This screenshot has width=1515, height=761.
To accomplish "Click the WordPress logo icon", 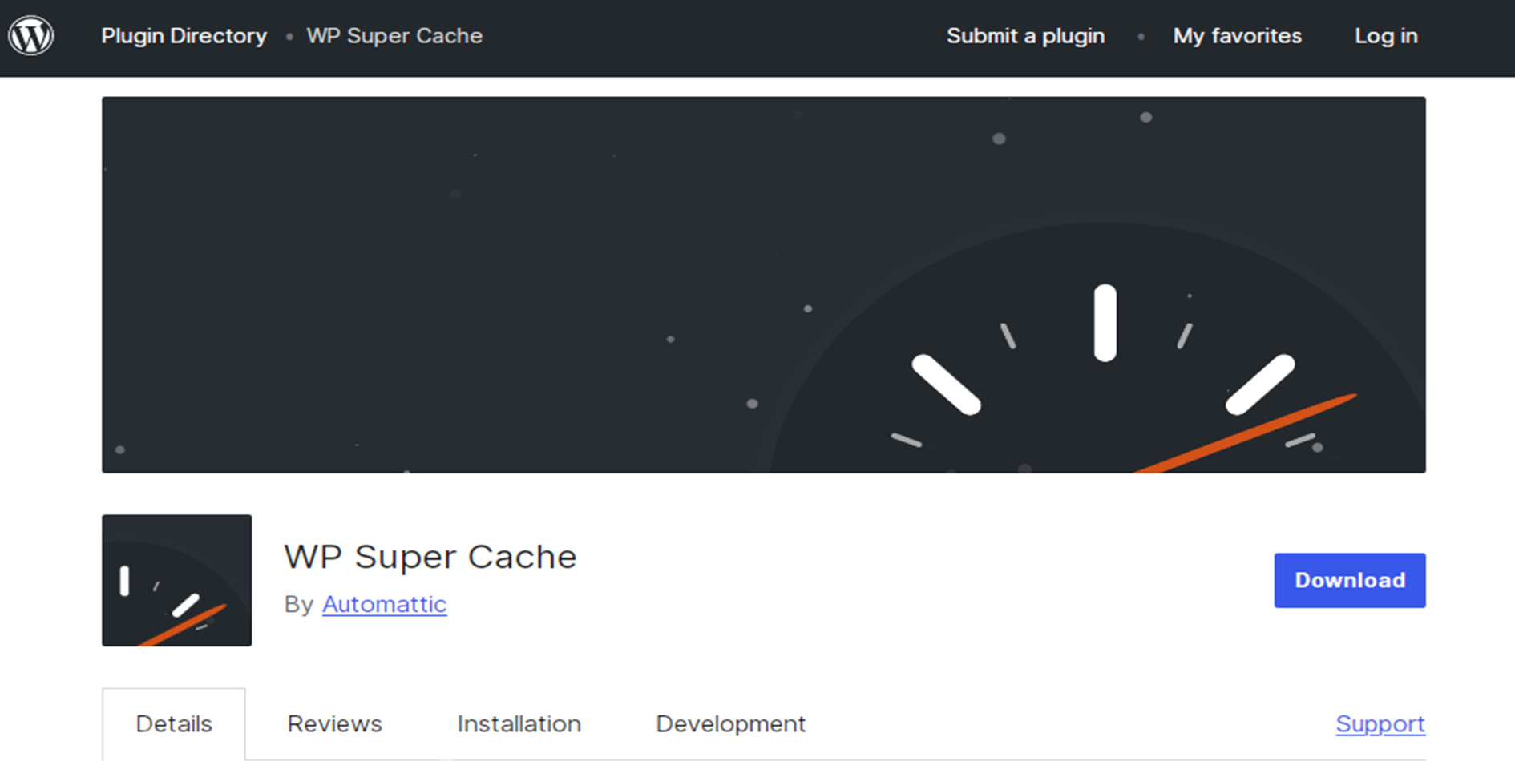I will pos(31,36).
